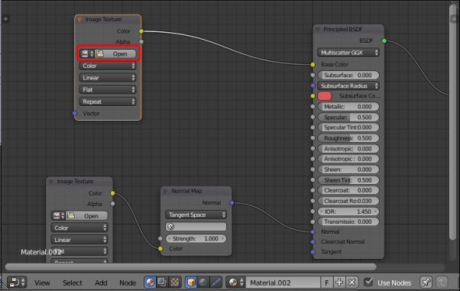
Task: Open the editor type selector in the header
Action: (17, 283)
